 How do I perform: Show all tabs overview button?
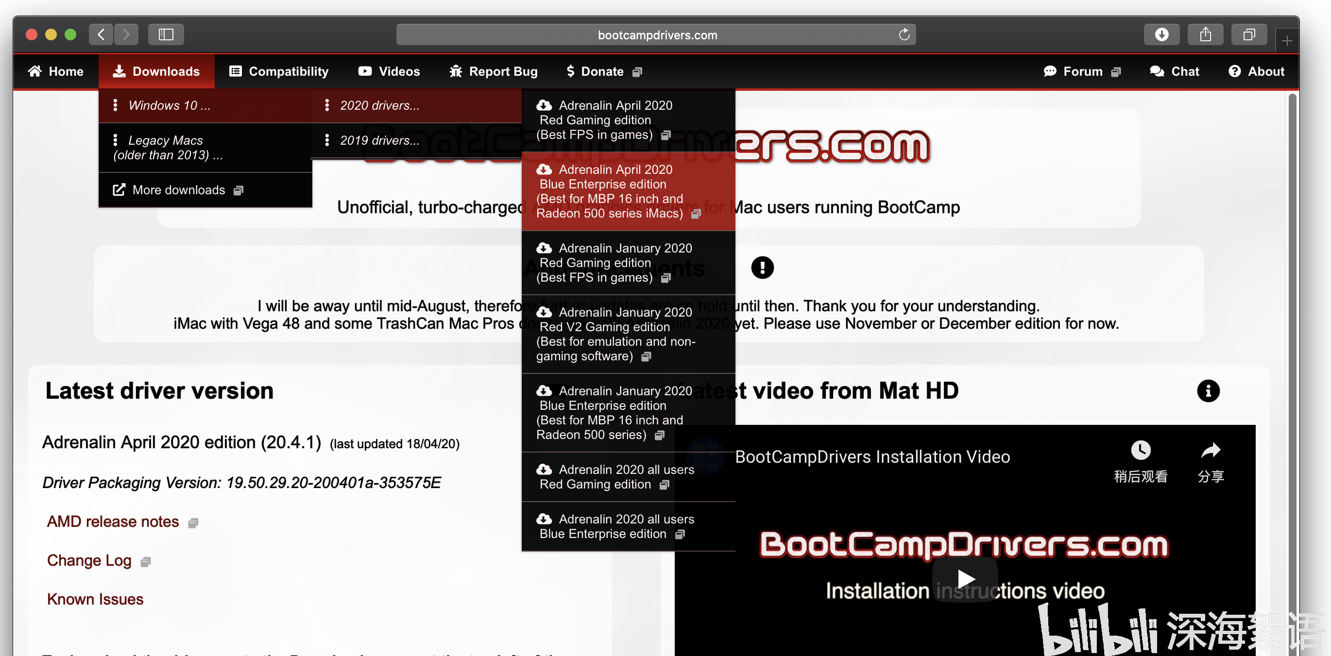tap(1249, 34)
